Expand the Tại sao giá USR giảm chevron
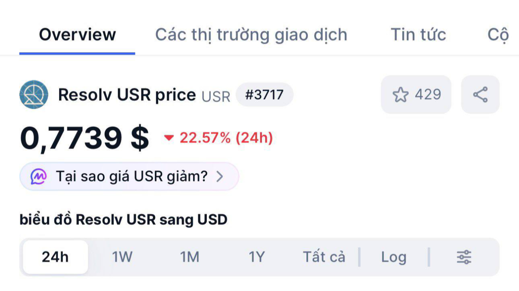519x291 pixels. [x=219, y=177]
